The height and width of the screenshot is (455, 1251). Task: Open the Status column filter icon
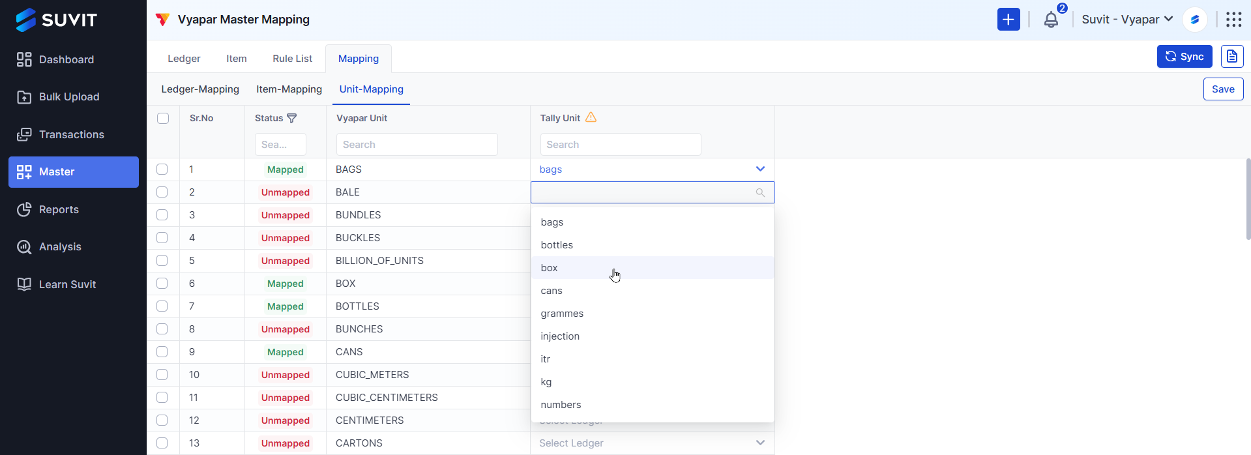tap(292, 118)
